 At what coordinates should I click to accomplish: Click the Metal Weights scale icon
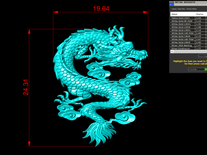(x=172, y=3)
